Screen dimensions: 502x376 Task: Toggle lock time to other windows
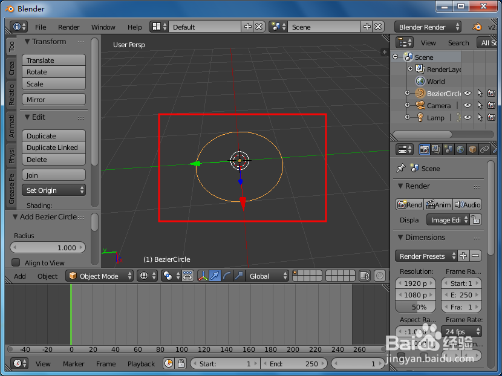coord(181,364)
